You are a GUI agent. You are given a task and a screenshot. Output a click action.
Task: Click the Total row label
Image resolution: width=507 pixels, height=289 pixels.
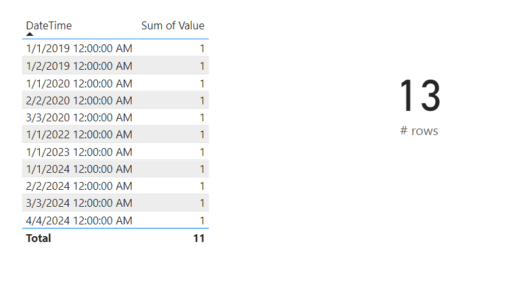38,238
